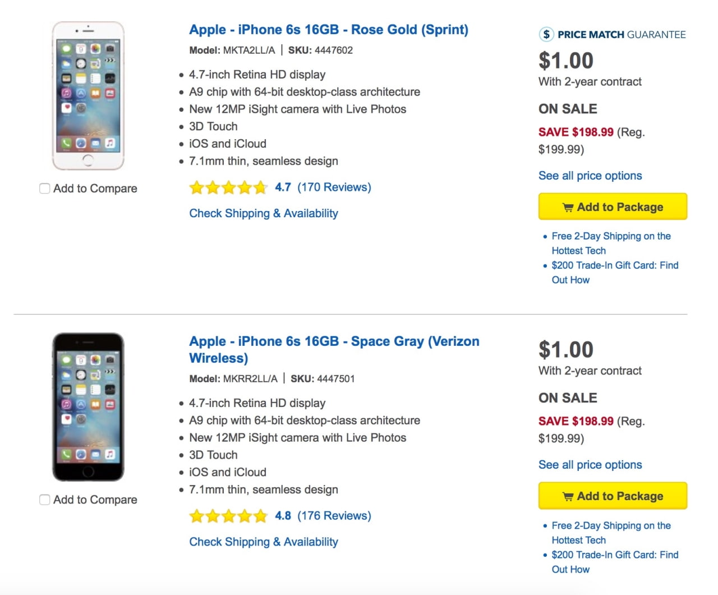
Task: Open the Rose Gold iPhone 6s product image
Action: pos(88,95)
